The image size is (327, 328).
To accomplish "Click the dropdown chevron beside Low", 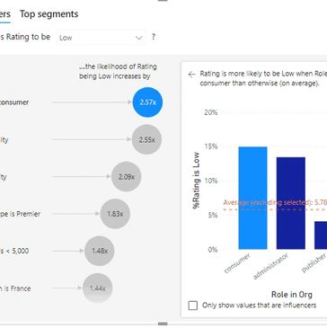I will coord(138,38).
